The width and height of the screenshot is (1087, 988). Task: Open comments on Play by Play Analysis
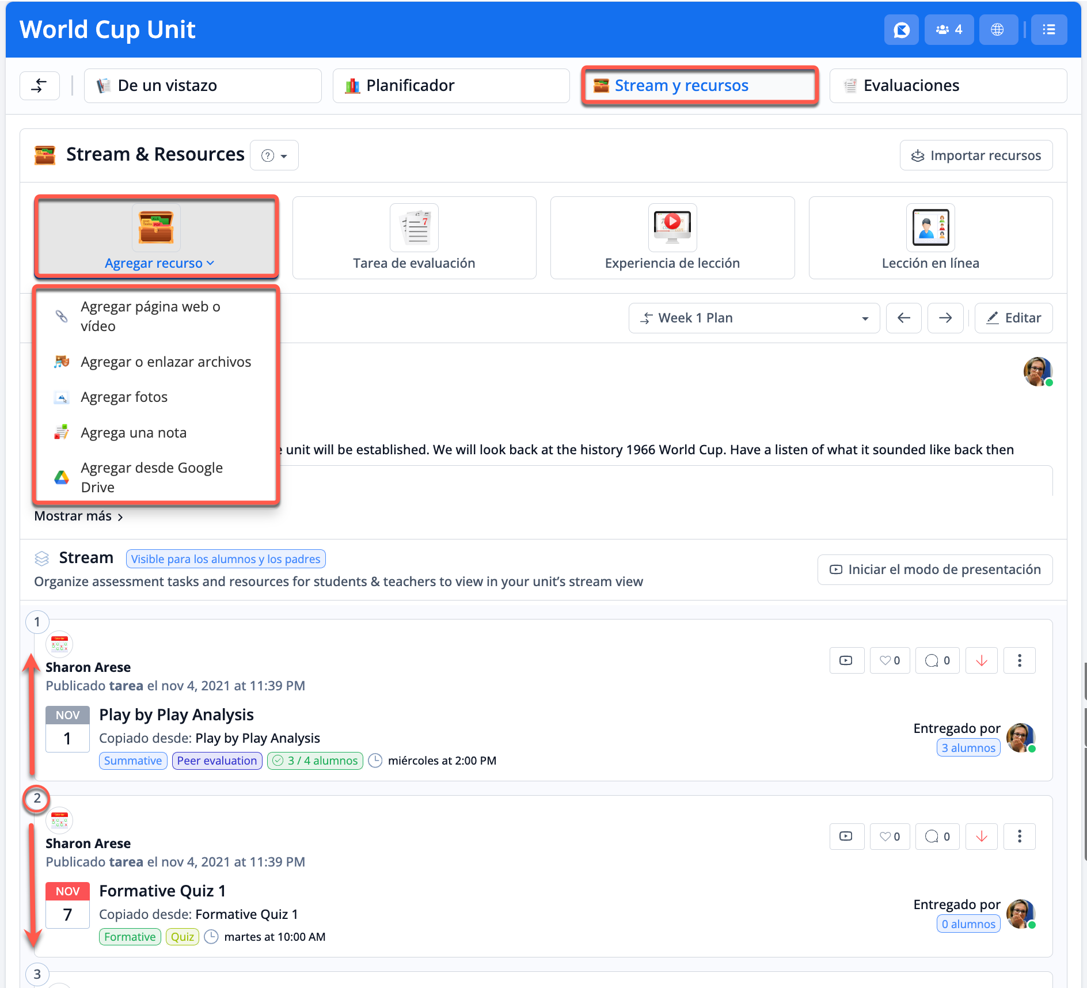click(937, 660)
